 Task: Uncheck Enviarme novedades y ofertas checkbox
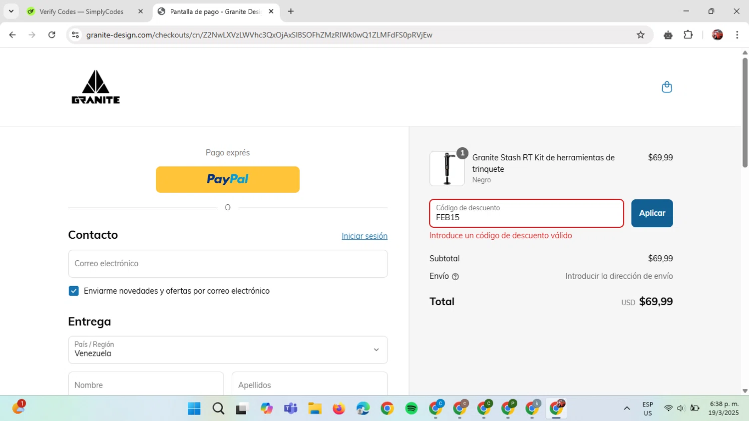tap(74, 291)
